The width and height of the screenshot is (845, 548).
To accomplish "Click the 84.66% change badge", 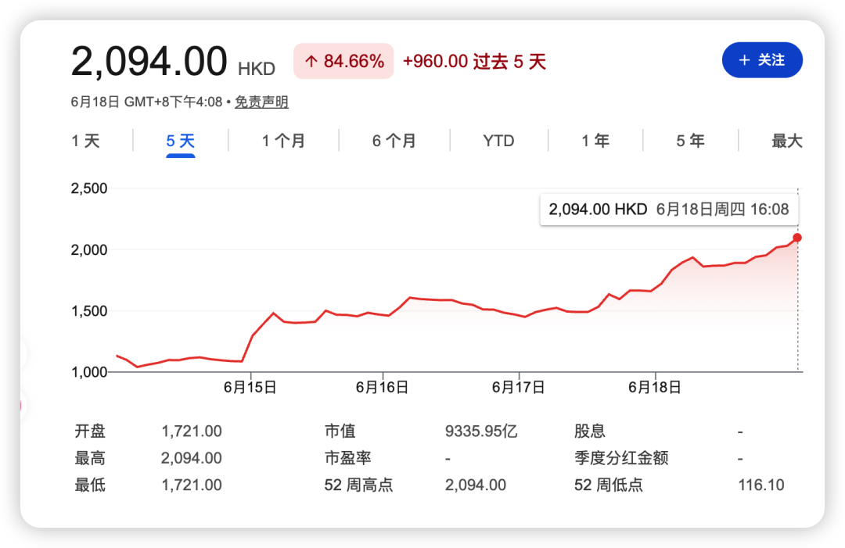I will tap(343, 61).
